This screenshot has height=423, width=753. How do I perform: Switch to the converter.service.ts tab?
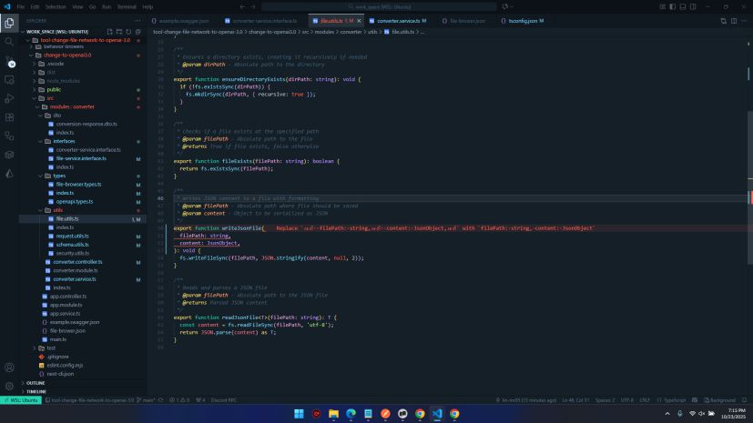tap(398, 21)
